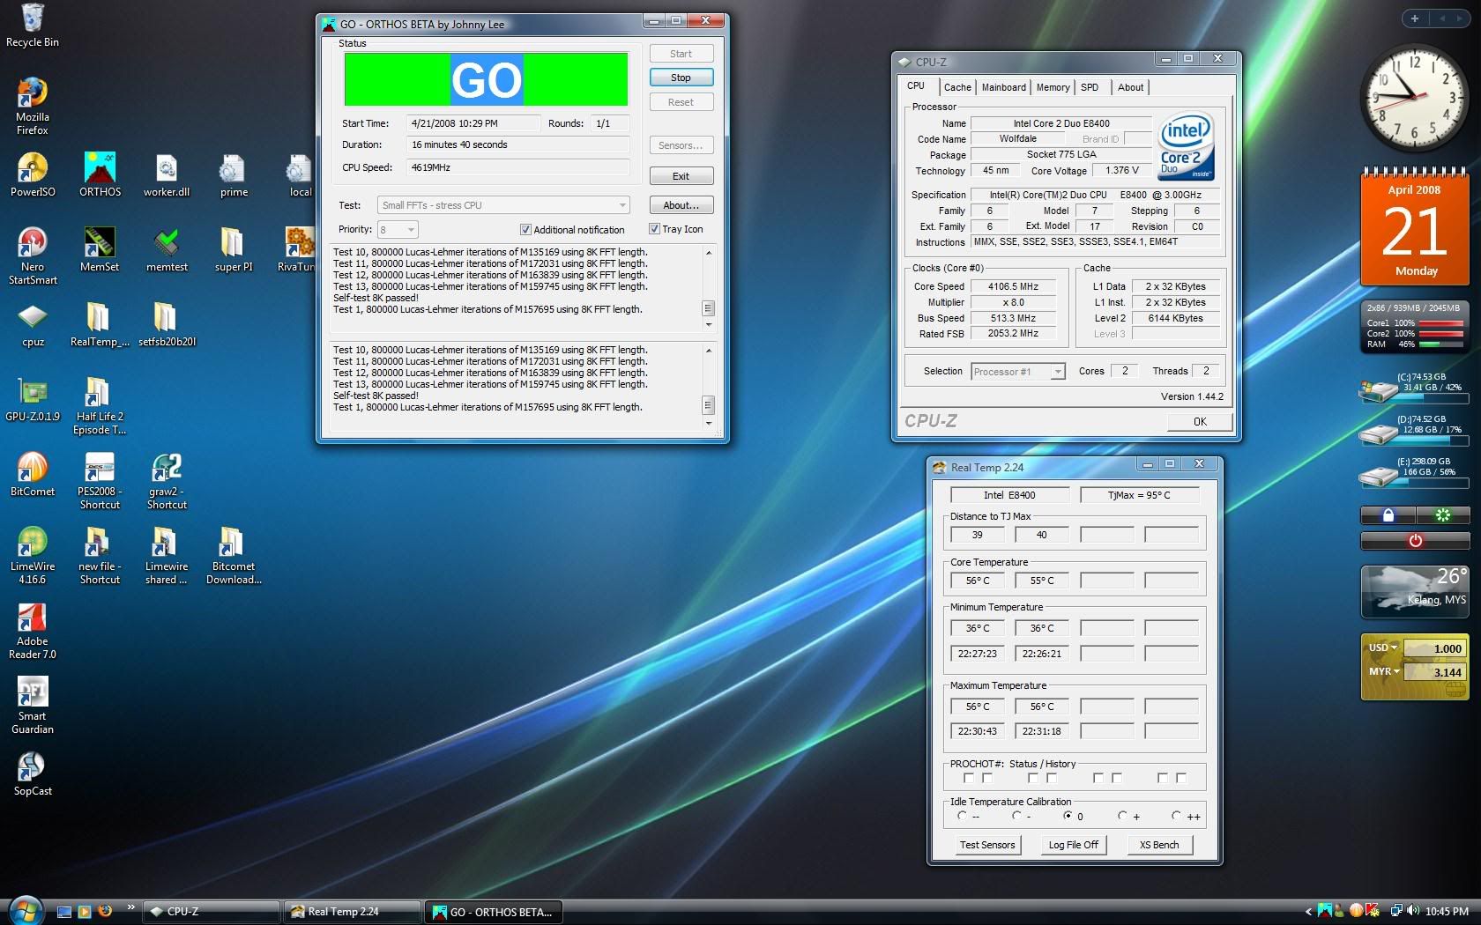Switch to the Mainboard tab in CPU-Z
Screen dimensions: 1481x925
click(x=1003, y=87)
